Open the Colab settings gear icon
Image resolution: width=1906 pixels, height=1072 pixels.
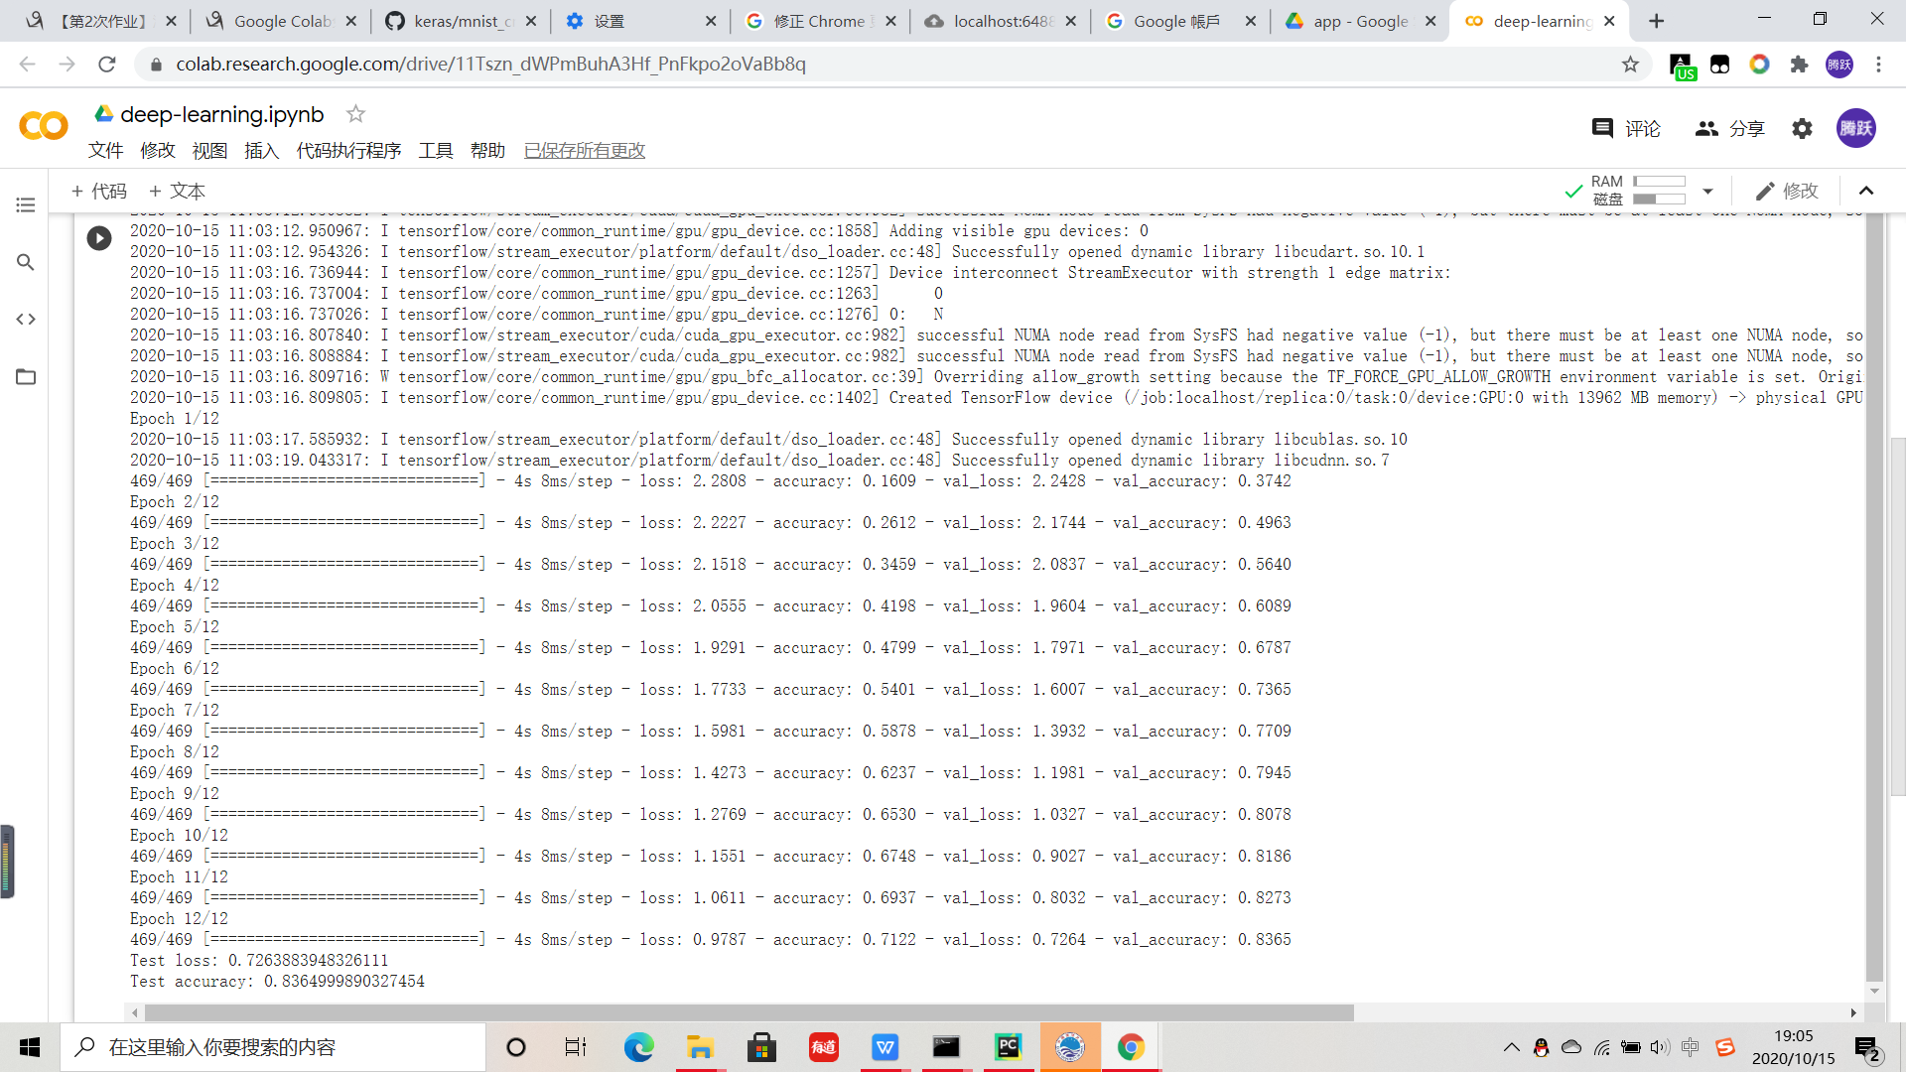coord(1802,129)
